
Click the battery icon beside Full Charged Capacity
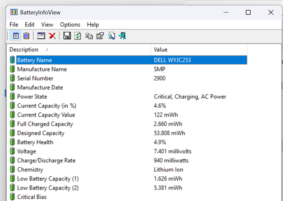pos(12,124)
